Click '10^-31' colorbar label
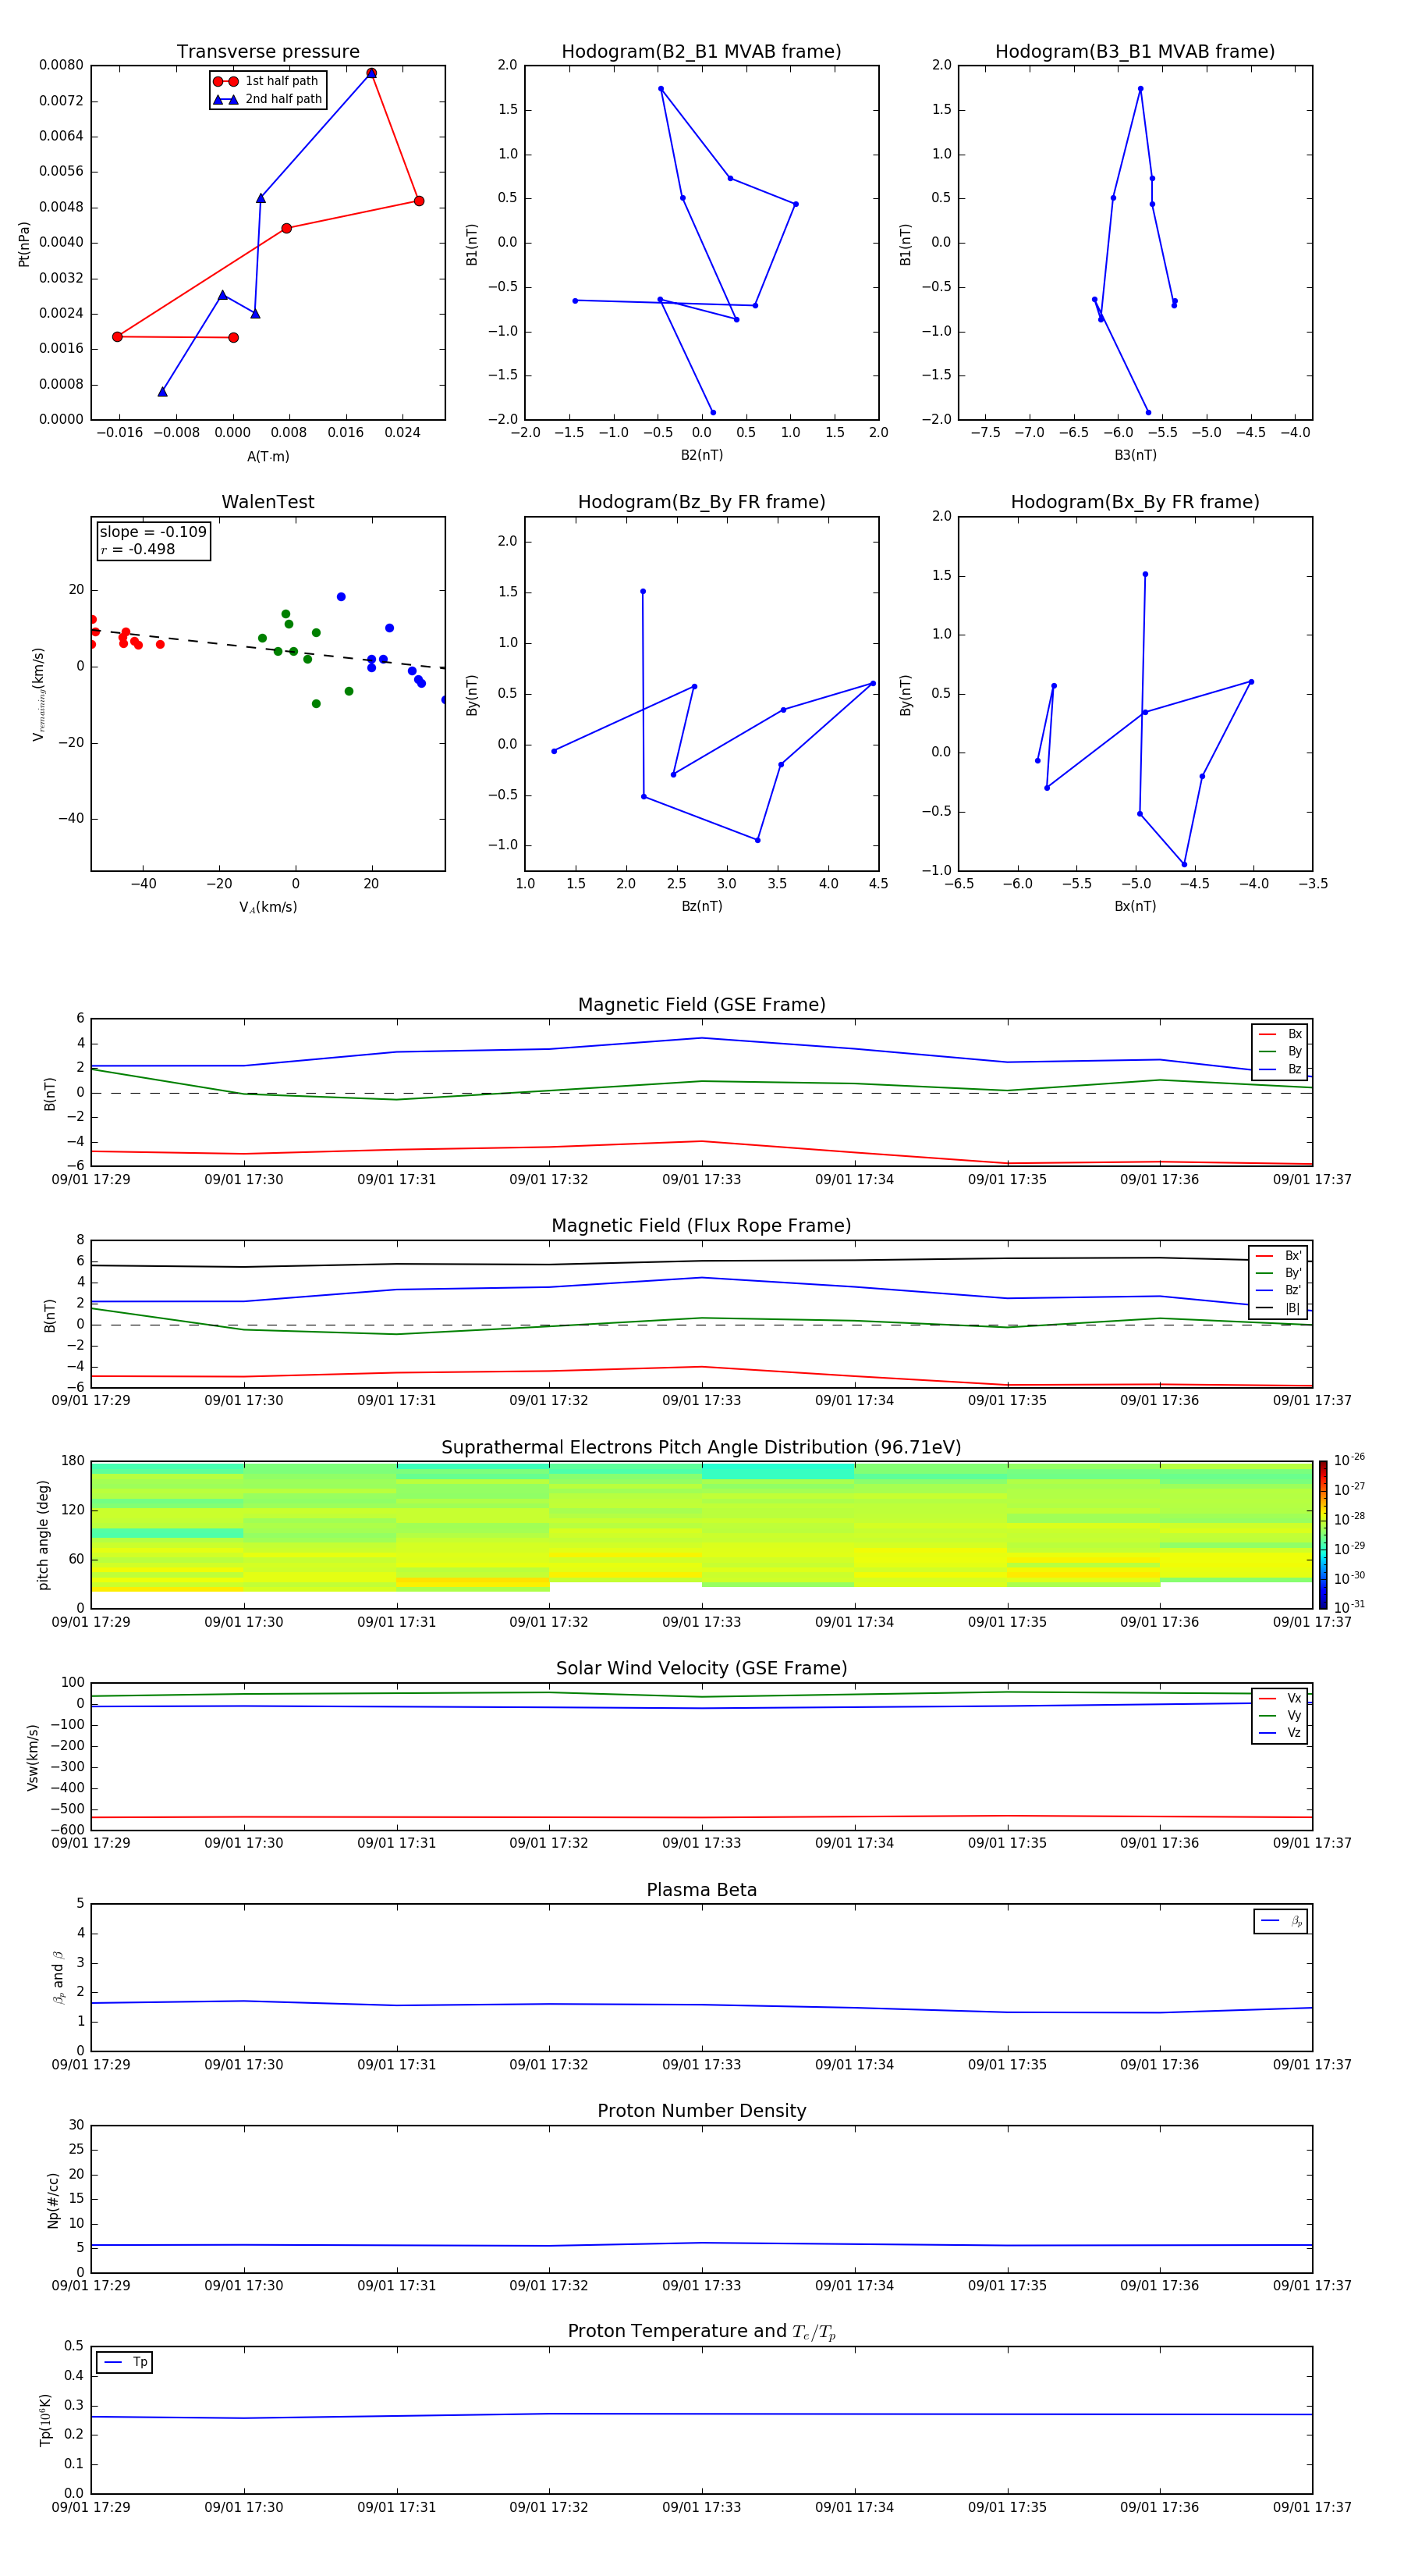The height and width of the screenshot is (2576, 1404). (1349, 1607)
